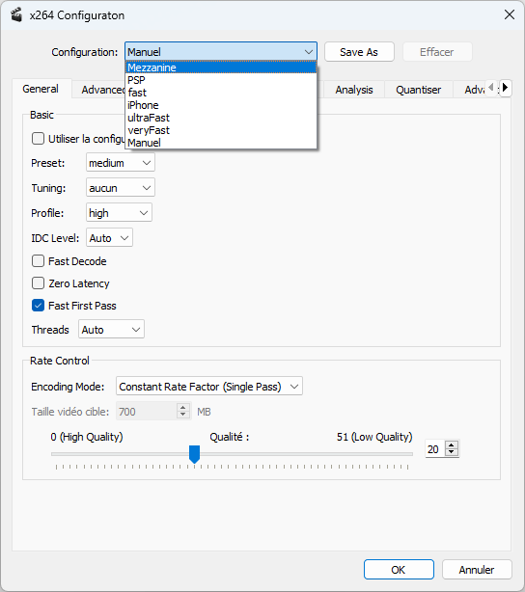Screen dimensions: 525x592
Task: Choose the iPhone configuration entry
Action: pyautogui.click(x=221, y=105)
